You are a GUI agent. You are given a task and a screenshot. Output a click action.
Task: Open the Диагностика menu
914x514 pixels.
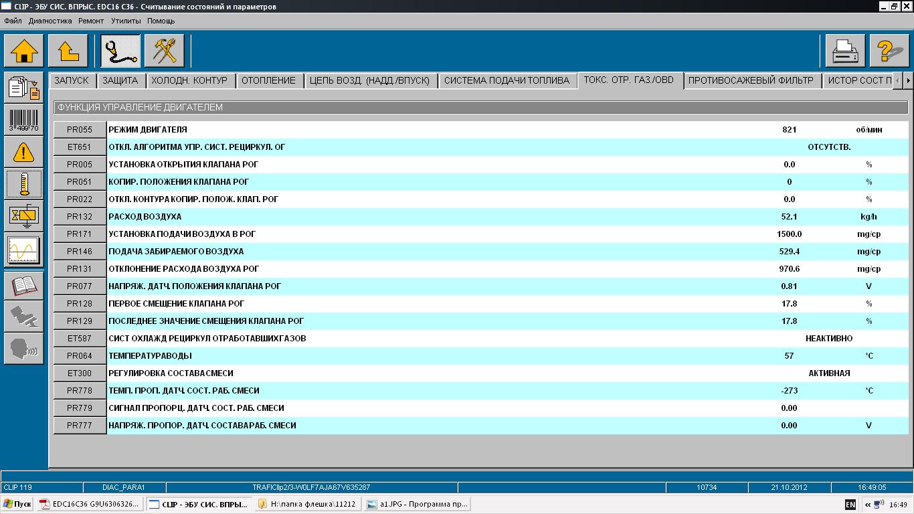[x=50, y=21]
